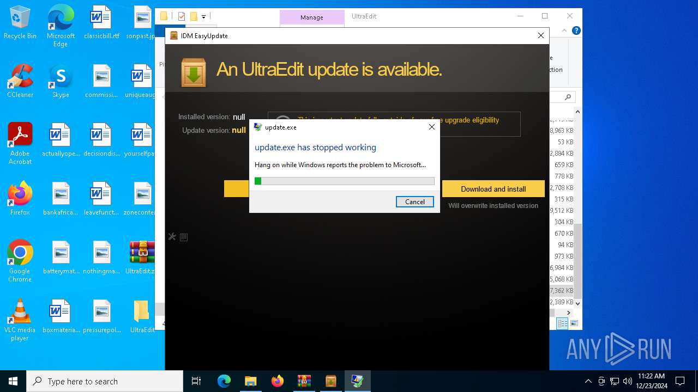Open Task View from taskbar
Image resolution: width=698 pixels, height=392 pixels.
coord(196,381)
